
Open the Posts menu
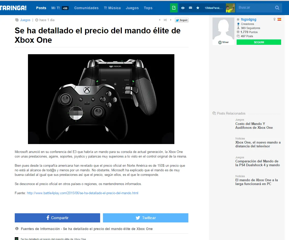[41, 8]
